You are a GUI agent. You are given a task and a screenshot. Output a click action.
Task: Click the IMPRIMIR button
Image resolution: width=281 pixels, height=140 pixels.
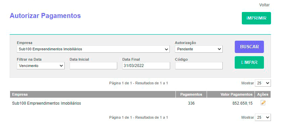click(256, 18)
